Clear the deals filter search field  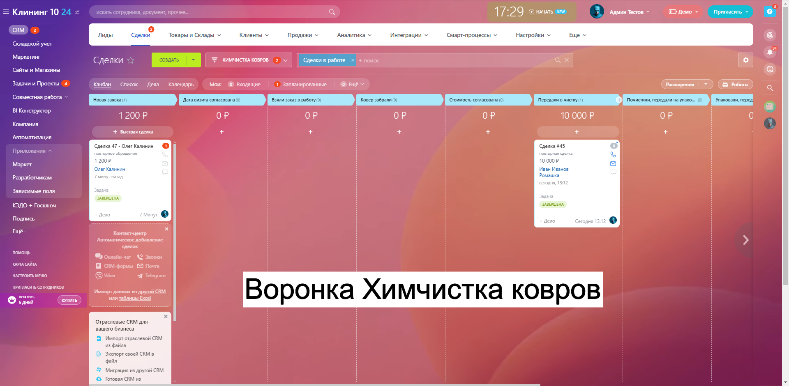tap(566, 60)
